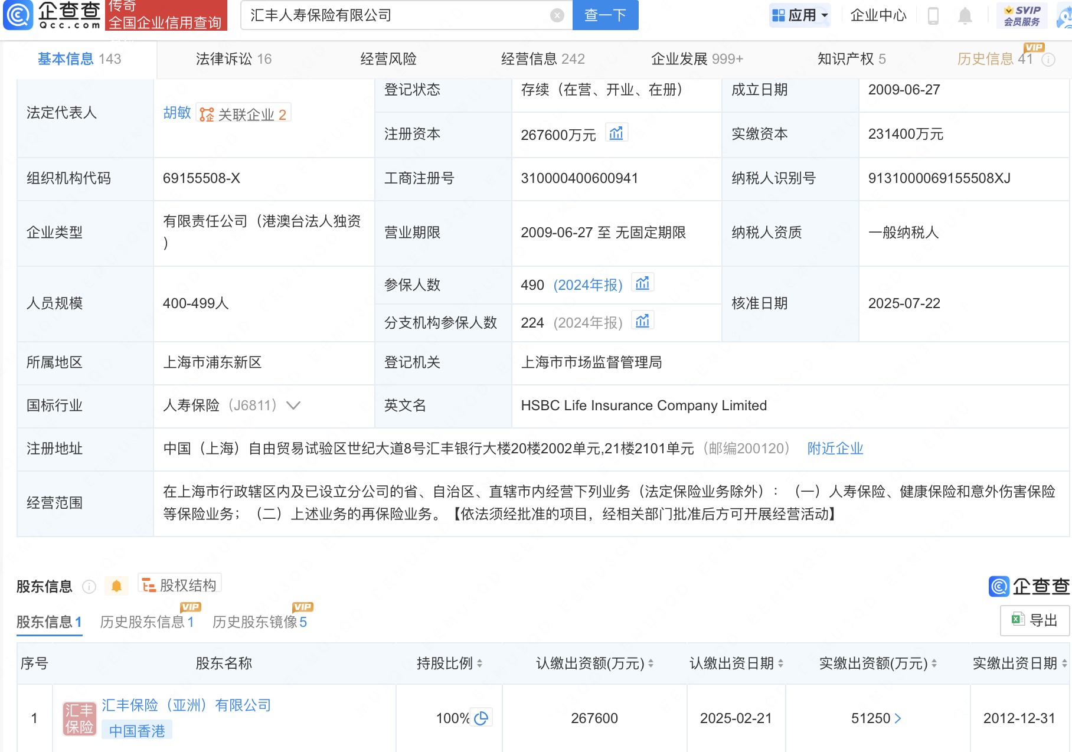Click the company search input field

(x=399, y=15)
